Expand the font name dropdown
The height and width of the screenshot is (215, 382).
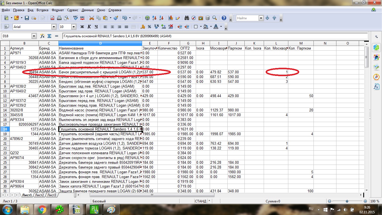[54, 27]
